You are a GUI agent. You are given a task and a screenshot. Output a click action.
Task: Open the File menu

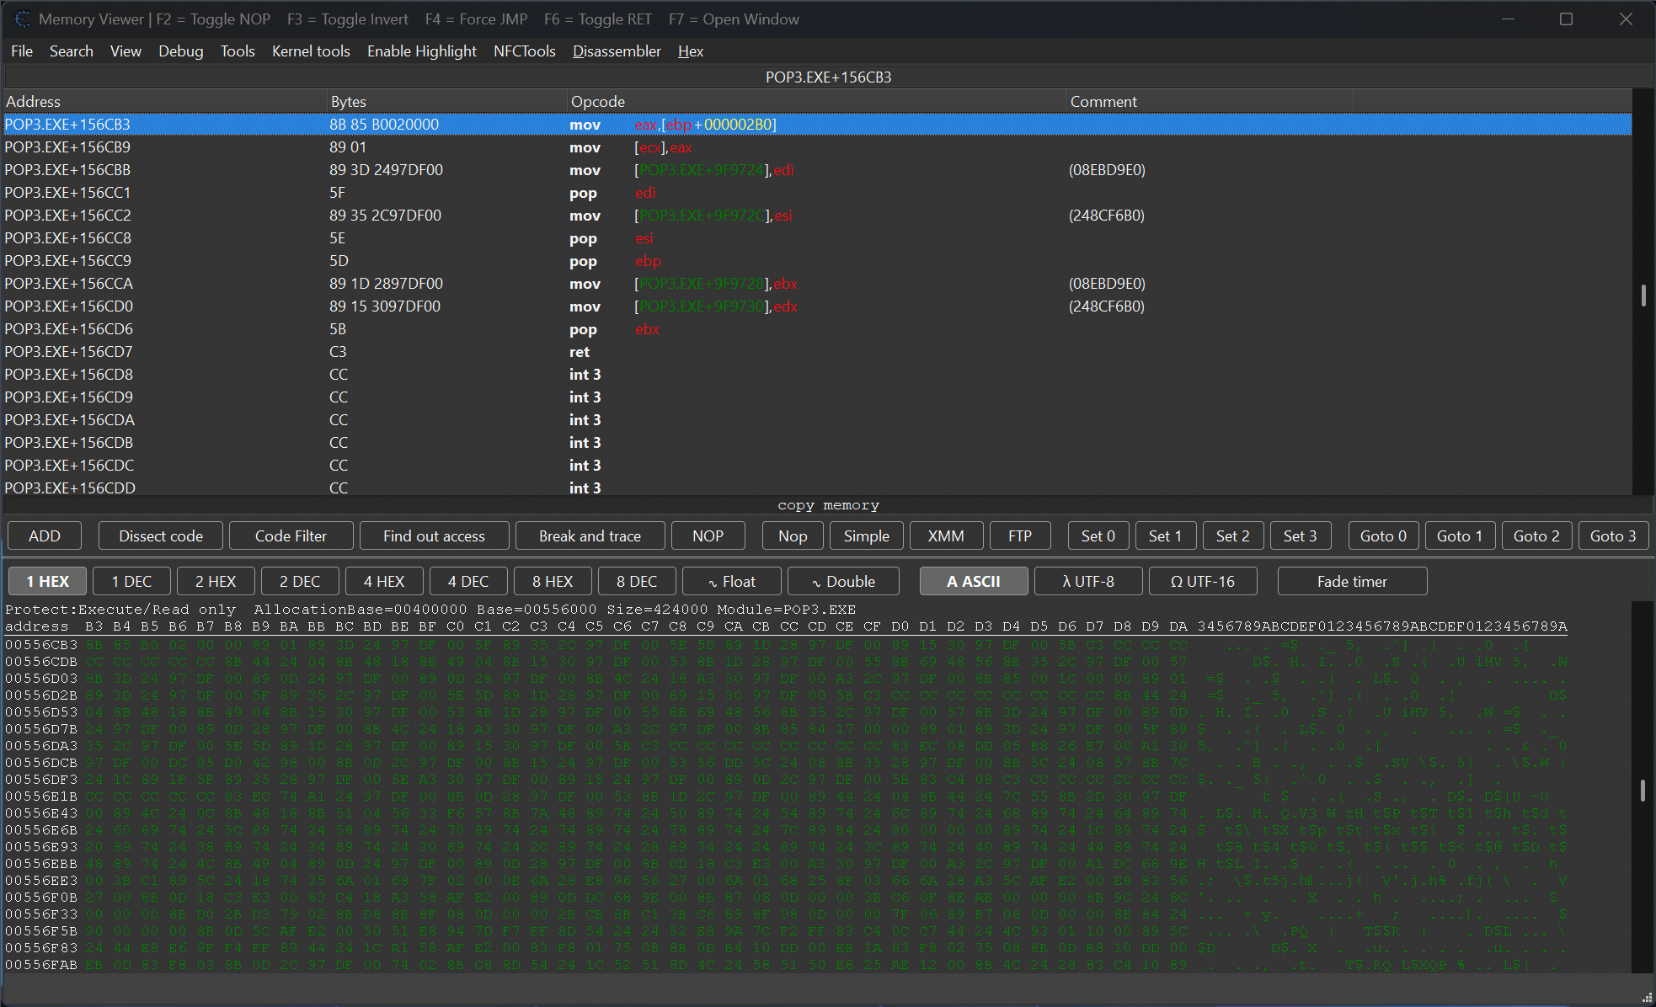pos(22,51)
